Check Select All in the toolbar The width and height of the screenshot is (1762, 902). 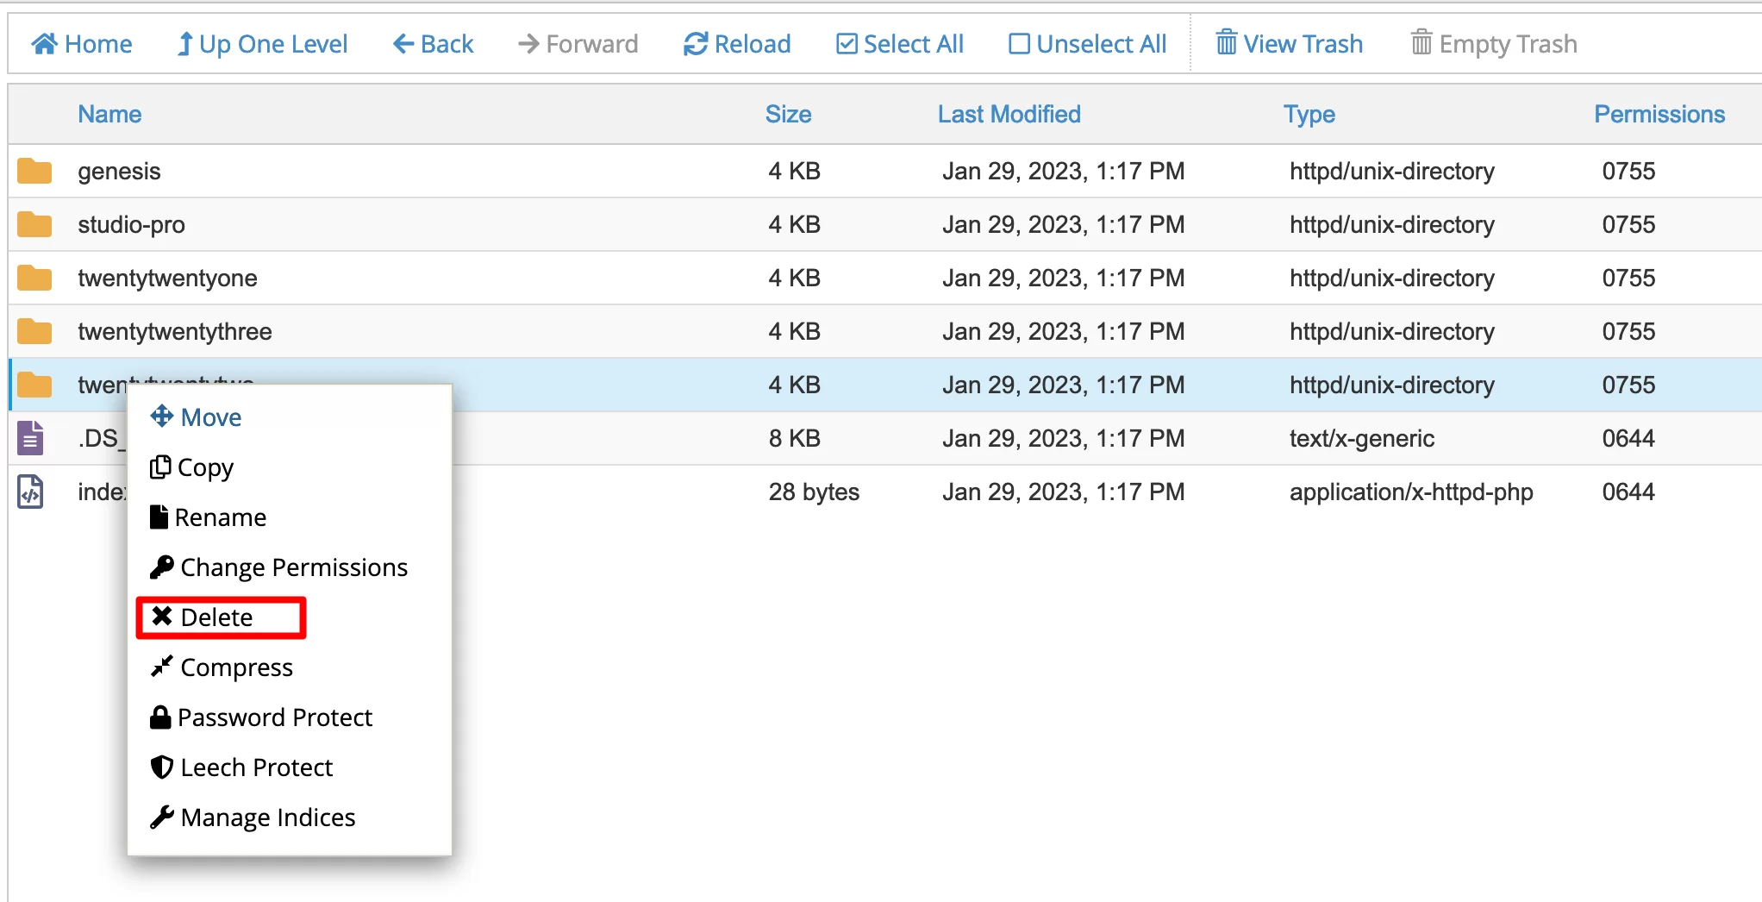coord(900,44)
